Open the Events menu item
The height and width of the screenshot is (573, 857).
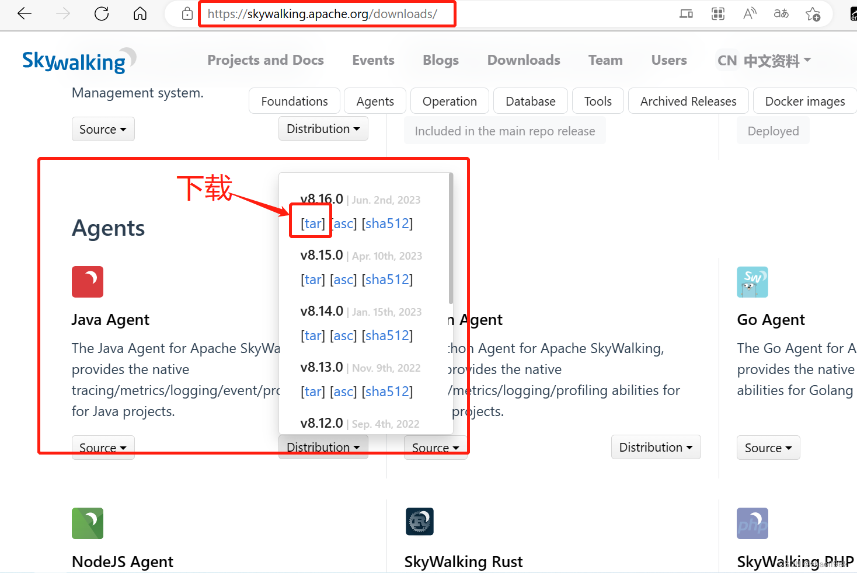(x=373, y=60)
